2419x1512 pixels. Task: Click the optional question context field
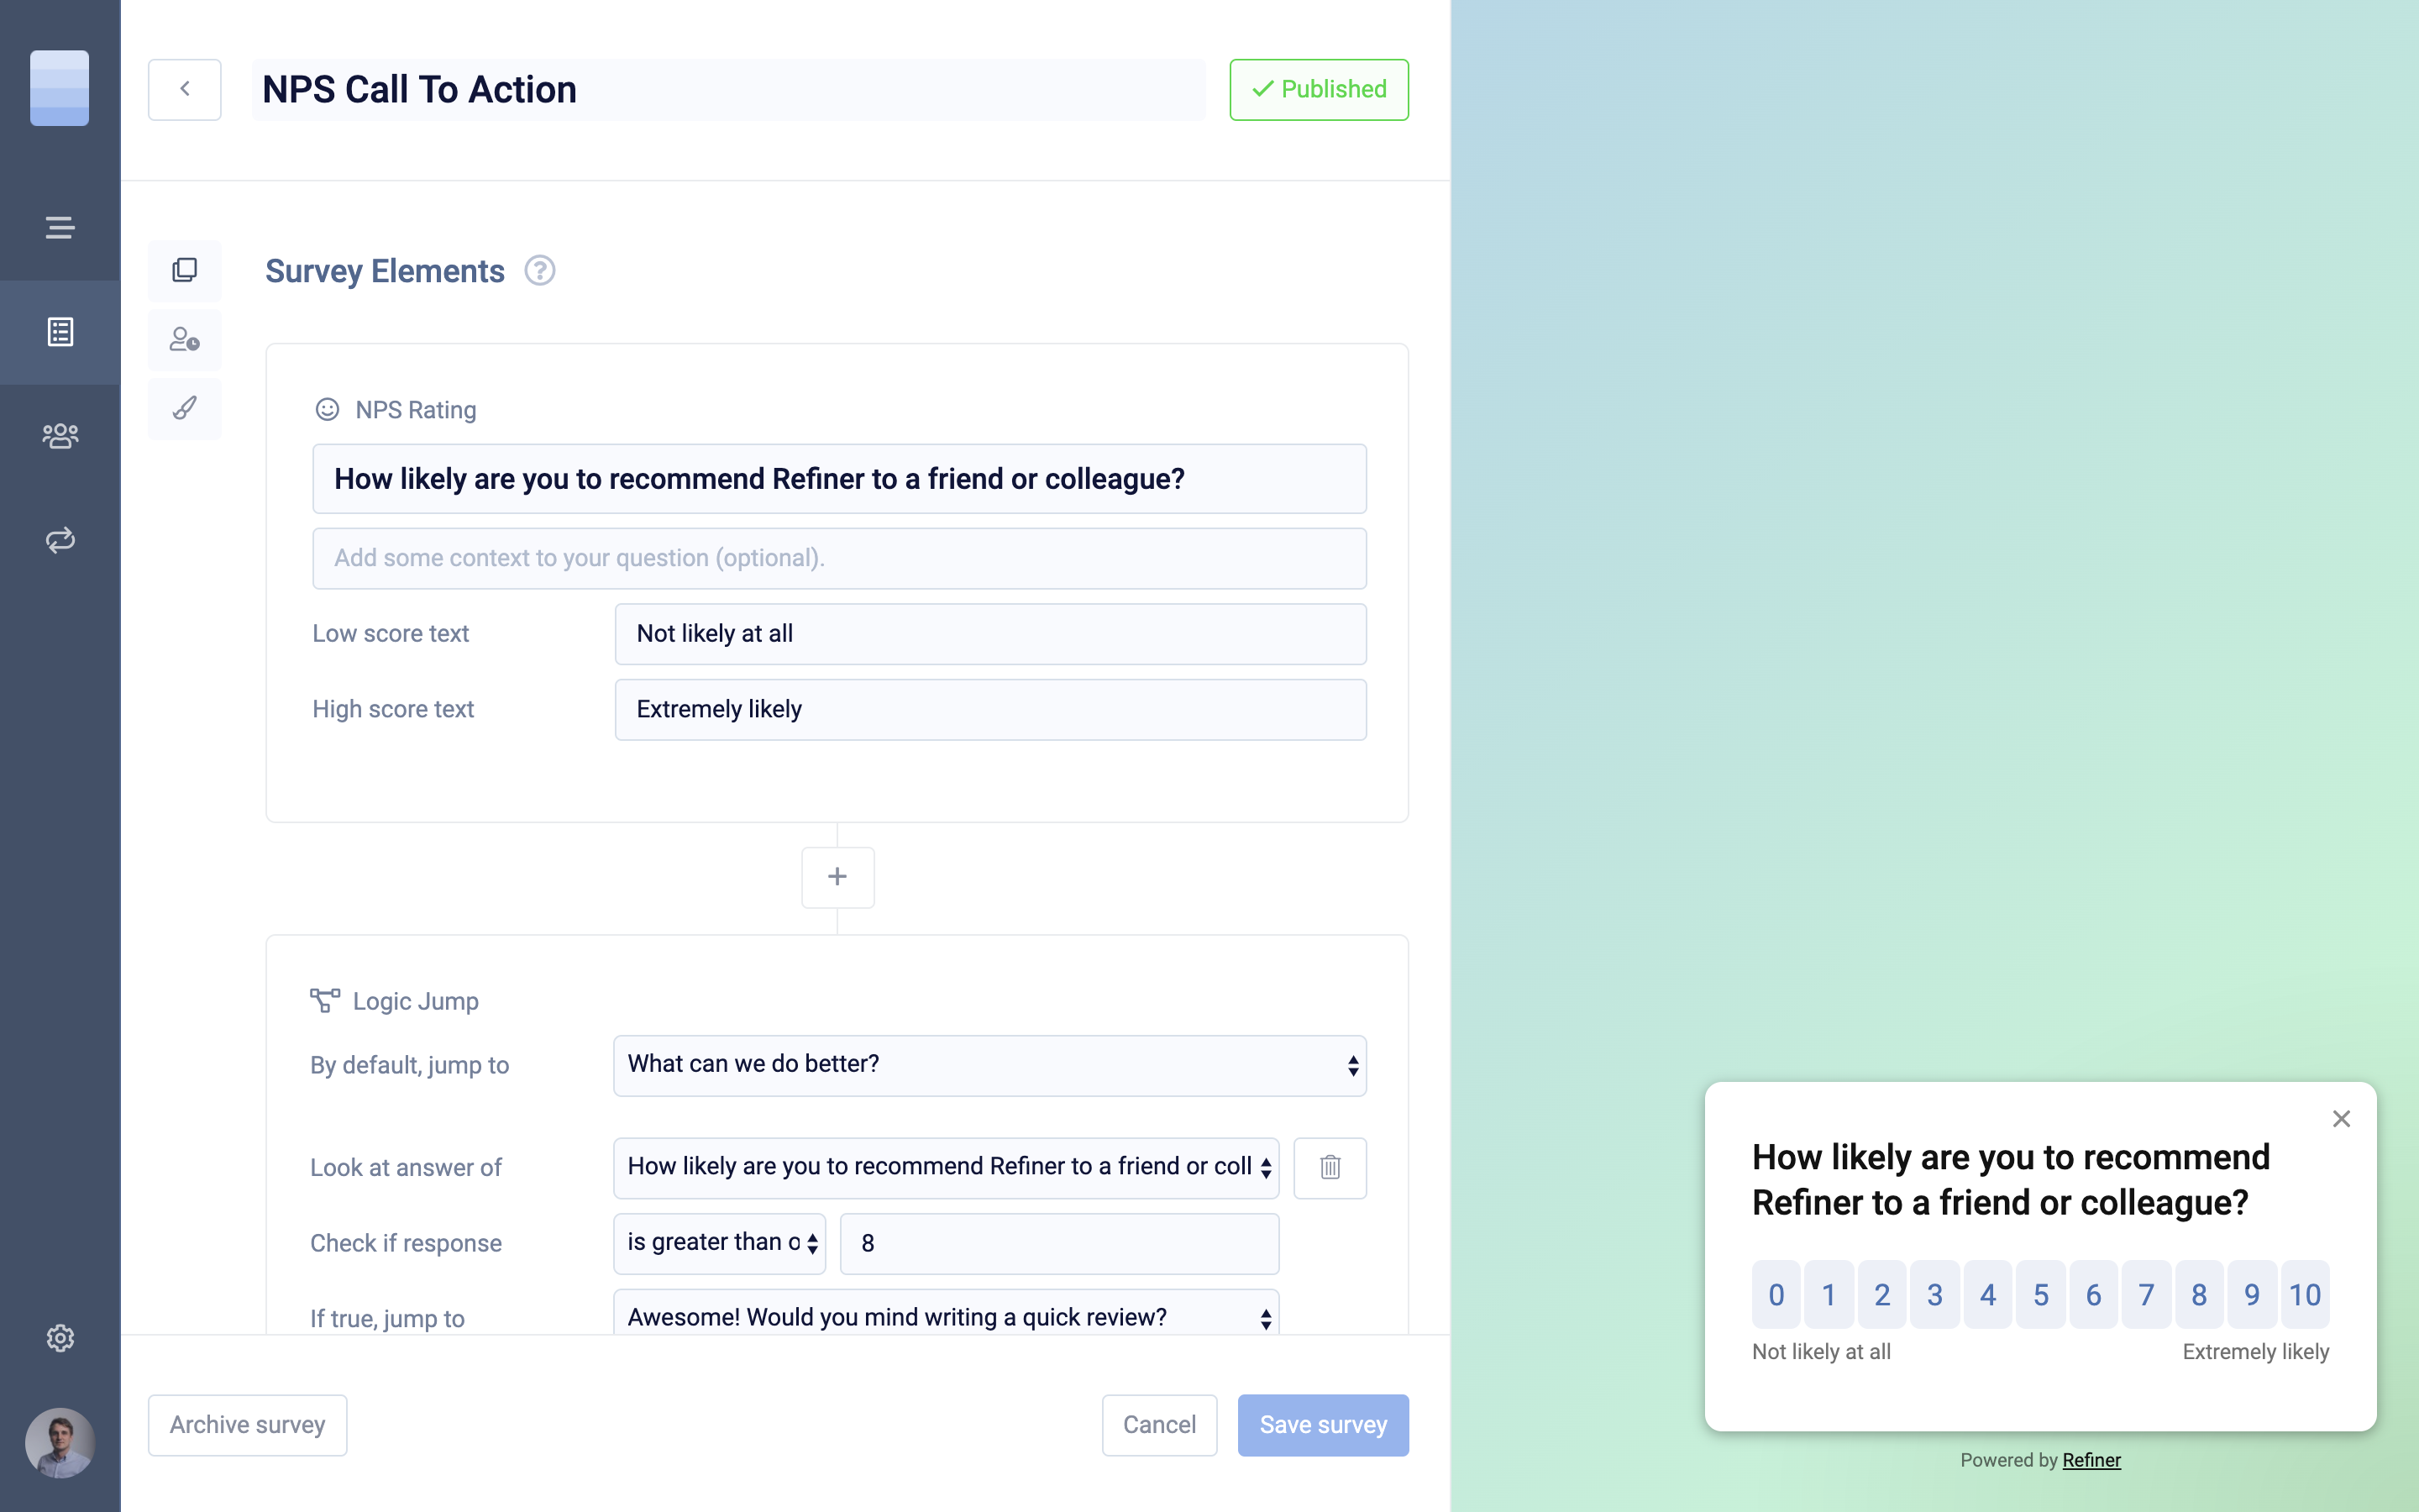840,558
